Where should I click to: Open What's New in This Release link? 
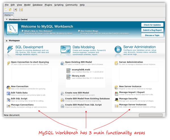(x=38, y=31)
